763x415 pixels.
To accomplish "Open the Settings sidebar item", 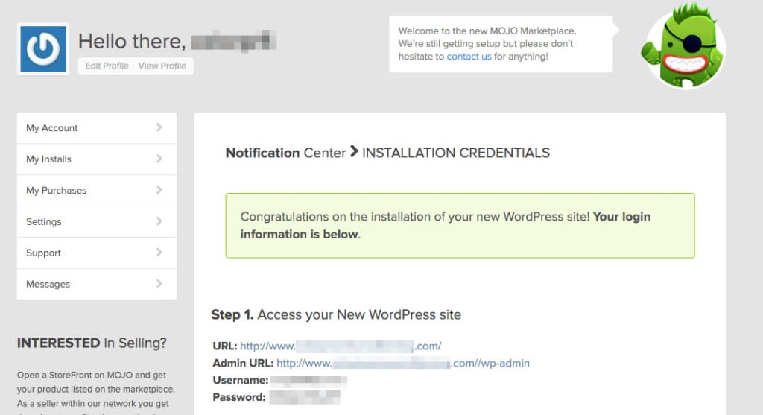I will 44,222.
